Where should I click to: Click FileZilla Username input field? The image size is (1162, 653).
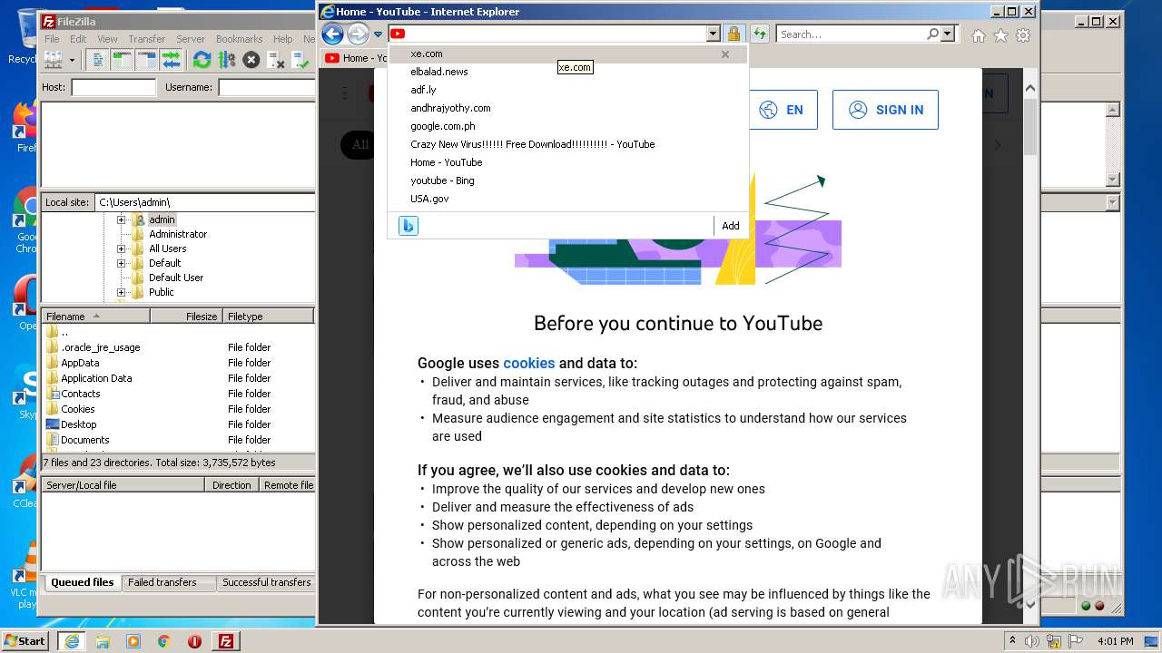(267, 87)
